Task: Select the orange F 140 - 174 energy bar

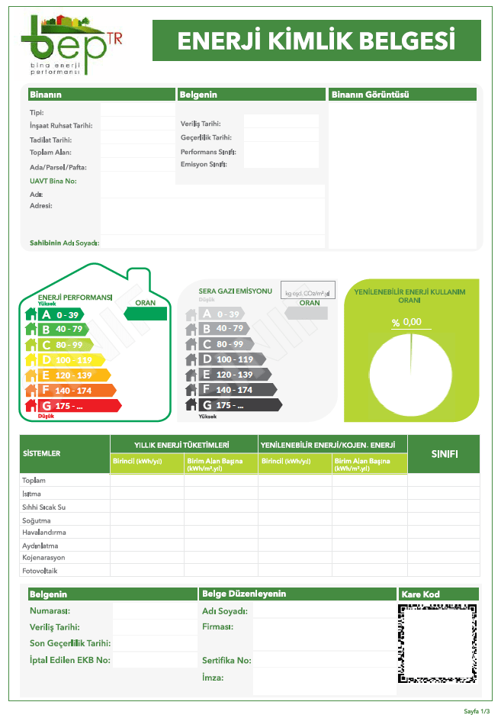Action: coord(77,391)
